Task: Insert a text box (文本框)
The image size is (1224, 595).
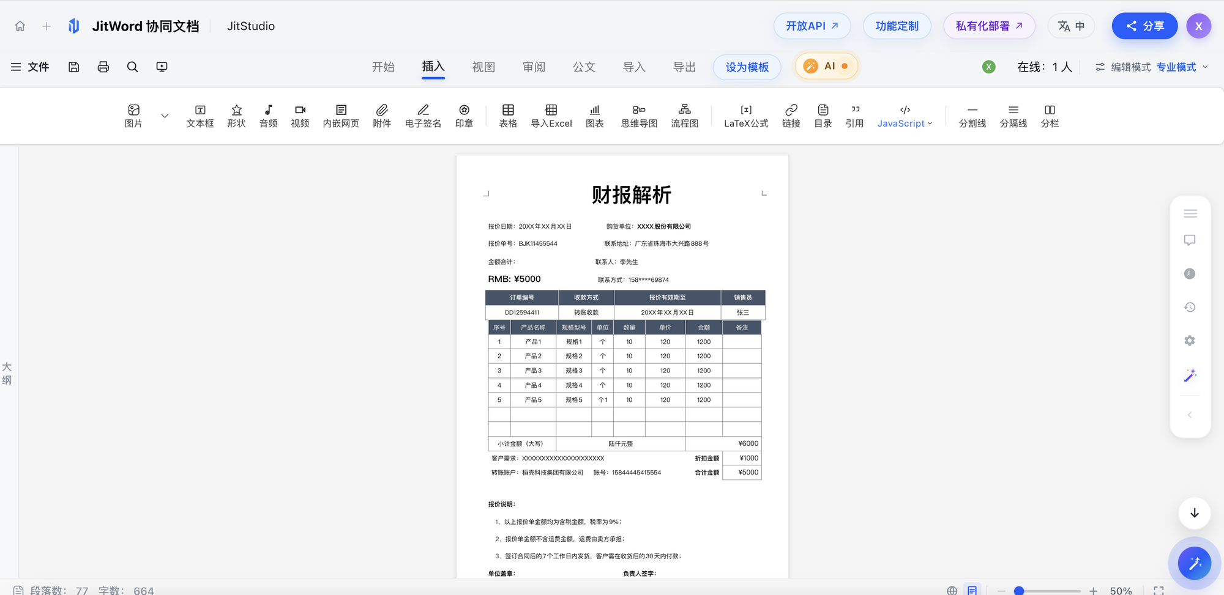Action: pos(200,116)
